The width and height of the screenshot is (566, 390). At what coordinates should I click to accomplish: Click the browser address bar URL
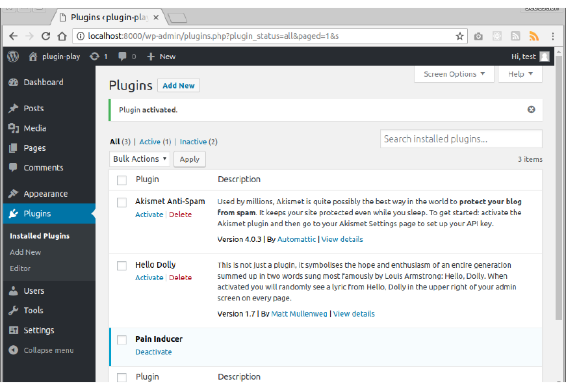click(x=213, y=36)
